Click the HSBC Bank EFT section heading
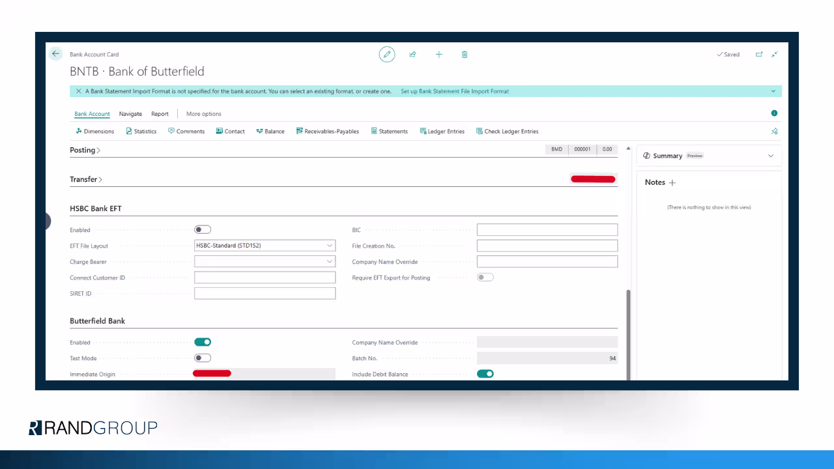834x469 pixels. 96,208
